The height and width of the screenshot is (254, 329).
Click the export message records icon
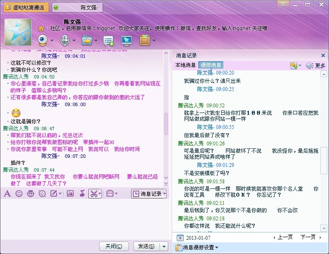click(x=294, y=66)
